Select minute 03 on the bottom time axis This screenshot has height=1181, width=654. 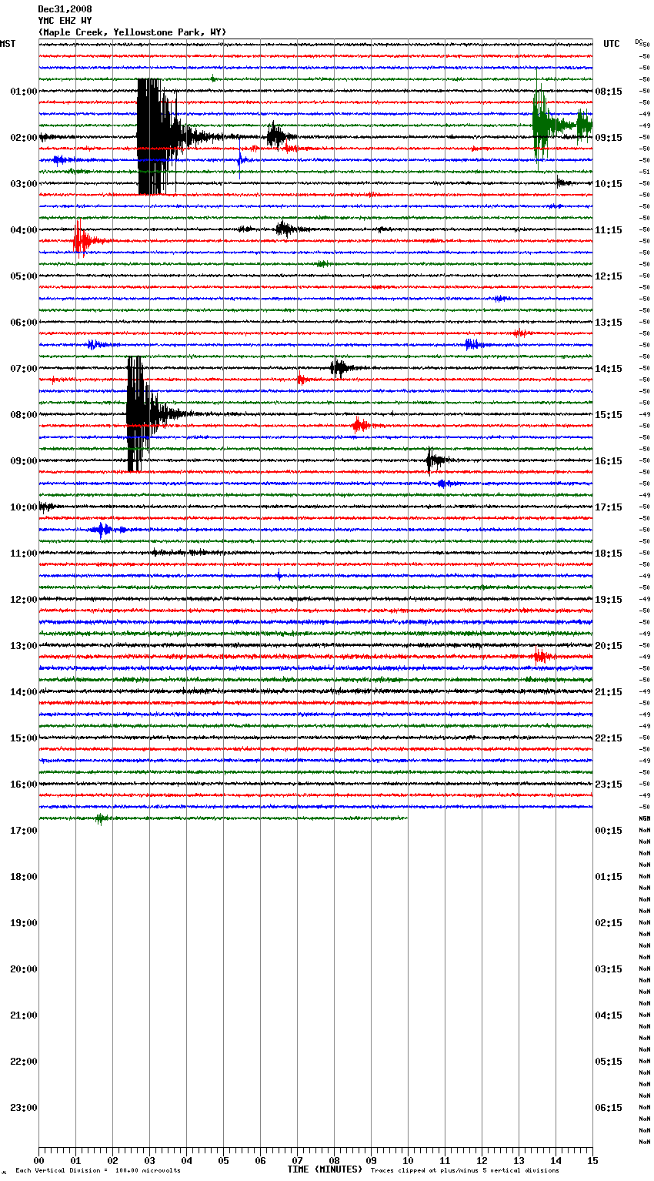149,1160
